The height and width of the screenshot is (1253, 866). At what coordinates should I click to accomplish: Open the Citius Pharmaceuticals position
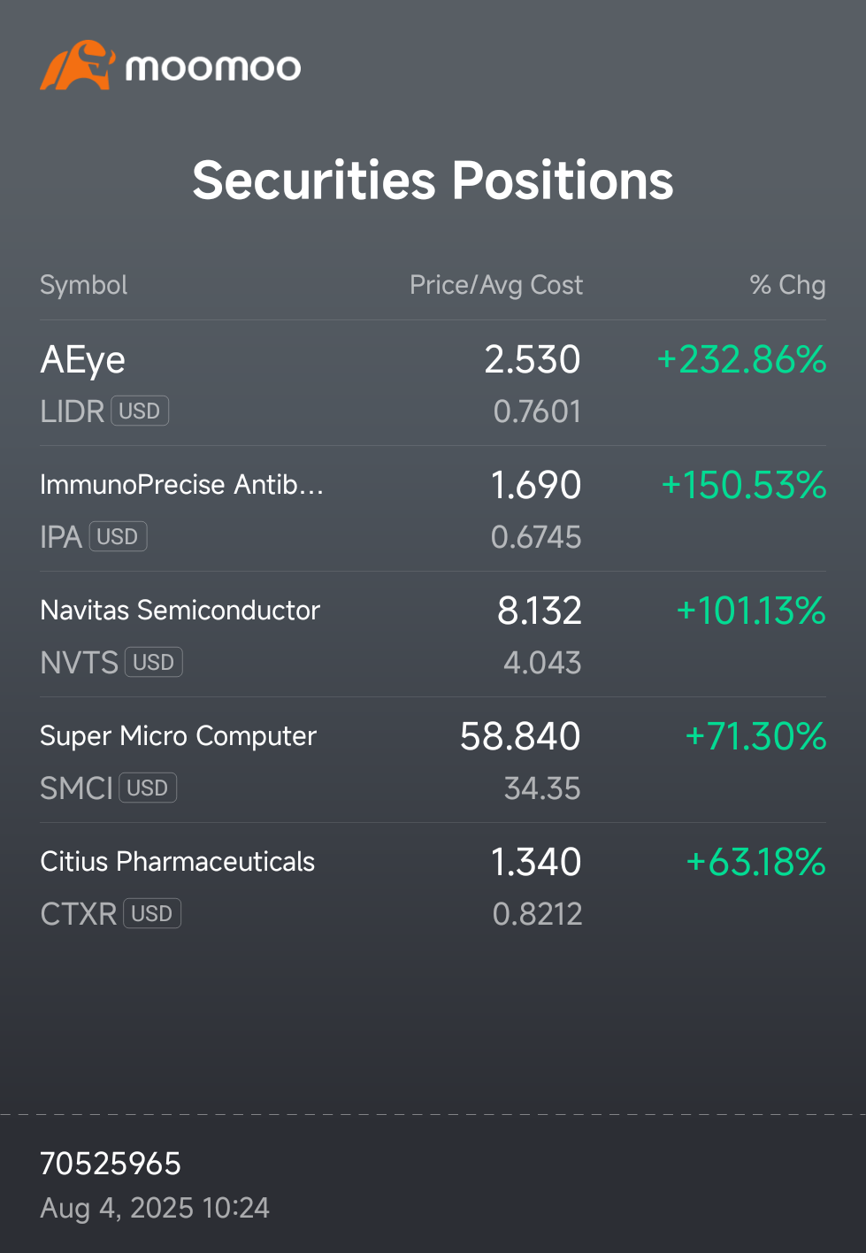coord(433,886)
